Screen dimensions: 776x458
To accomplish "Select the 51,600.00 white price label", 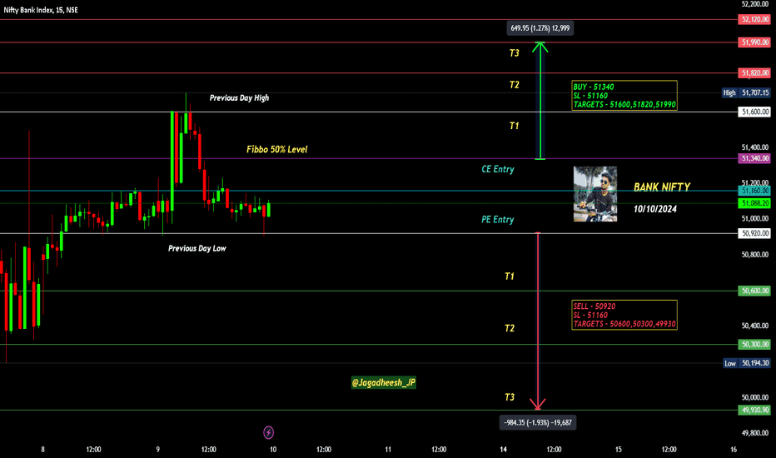I will coord(754,112).
